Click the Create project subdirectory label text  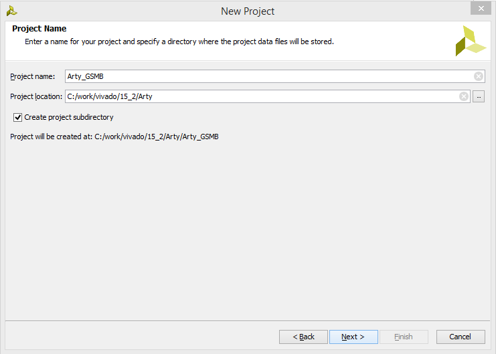coord(69,117)
